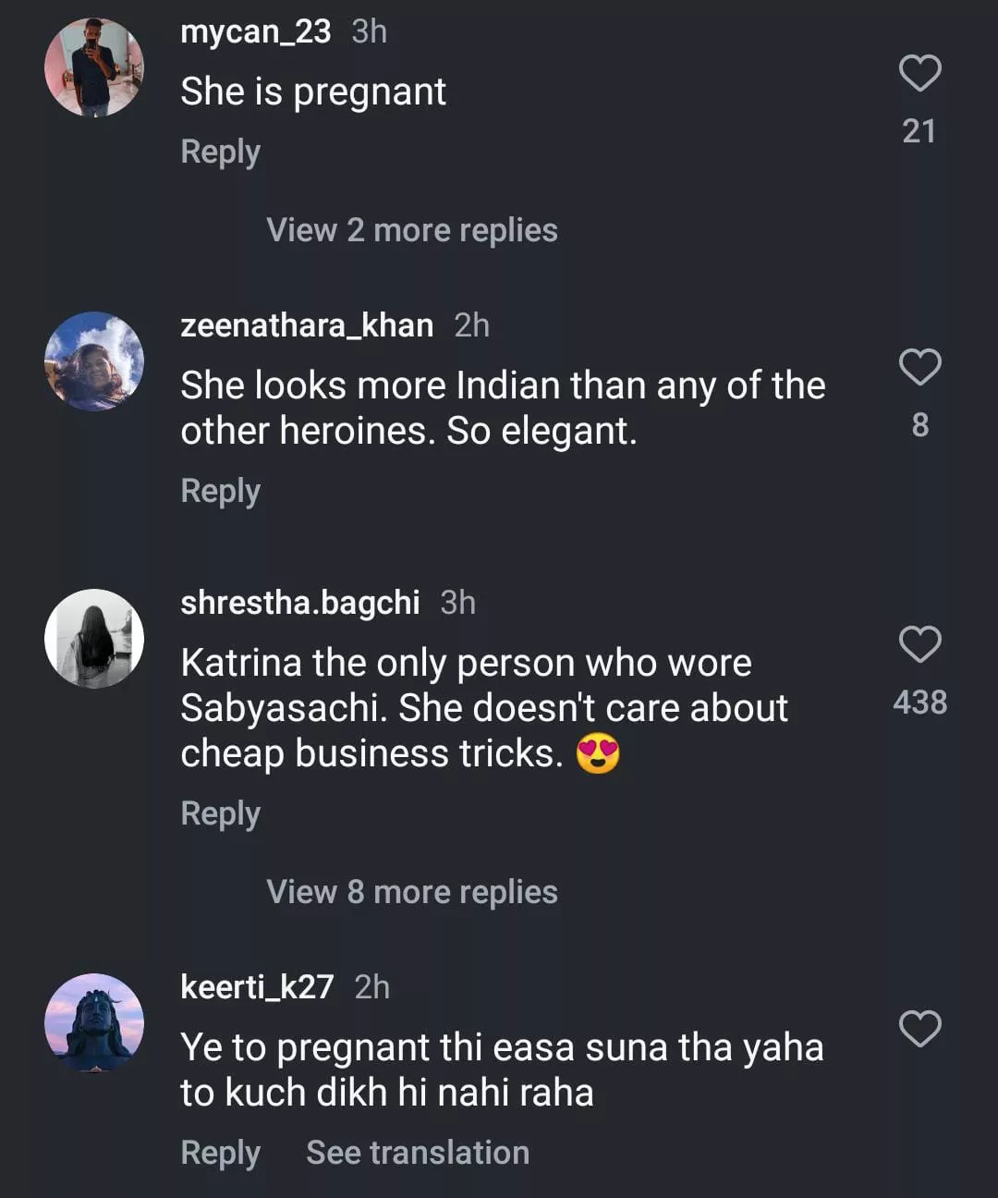
Task: View shrestha.bagchi's profile avatar
Action: [94, 639]
